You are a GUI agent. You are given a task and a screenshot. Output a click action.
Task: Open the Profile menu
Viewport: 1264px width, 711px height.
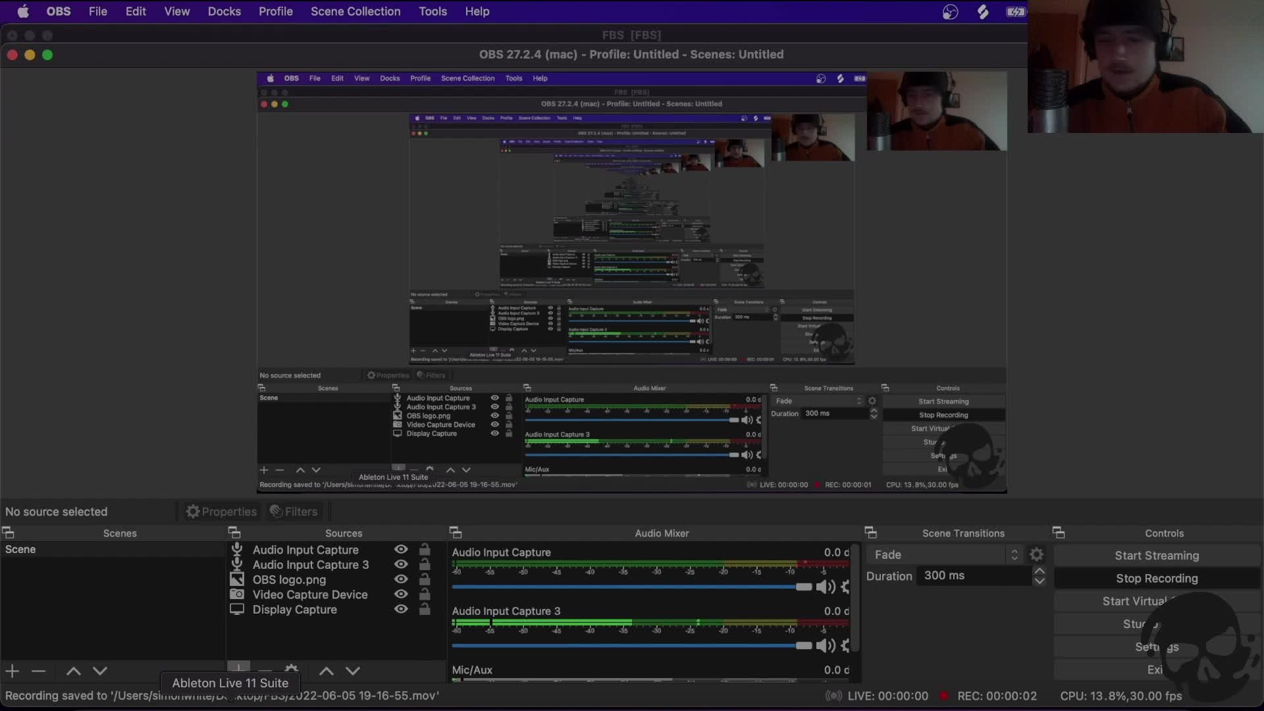point(276,11)
